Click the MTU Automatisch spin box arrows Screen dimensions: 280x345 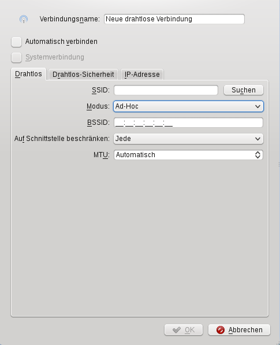(x=257, y=155)
